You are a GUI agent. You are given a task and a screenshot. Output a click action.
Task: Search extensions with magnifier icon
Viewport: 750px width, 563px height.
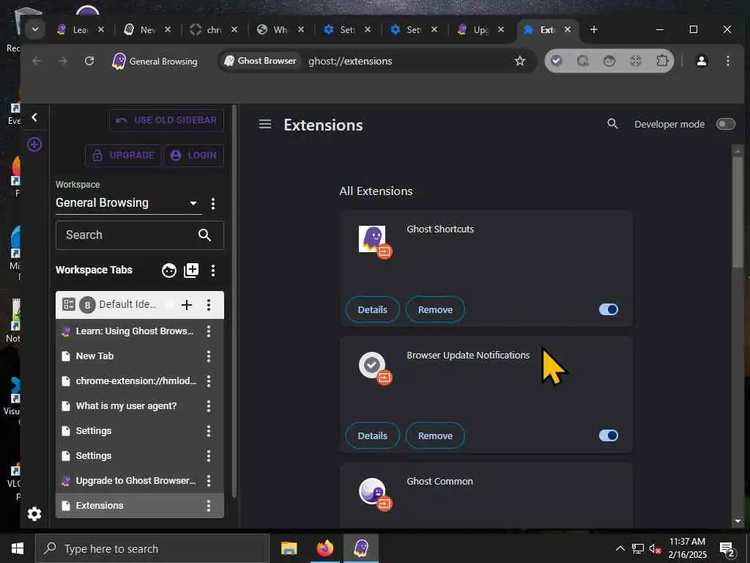[613, 124]
